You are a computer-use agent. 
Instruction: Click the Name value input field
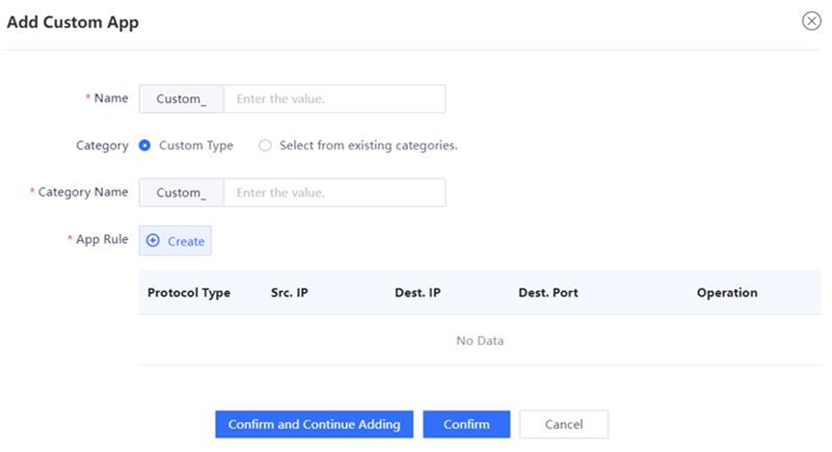(335, 98)
